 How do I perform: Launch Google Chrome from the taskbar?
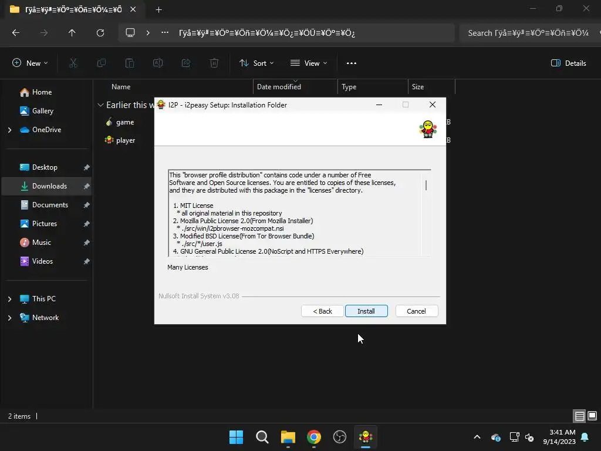point(314,437)
